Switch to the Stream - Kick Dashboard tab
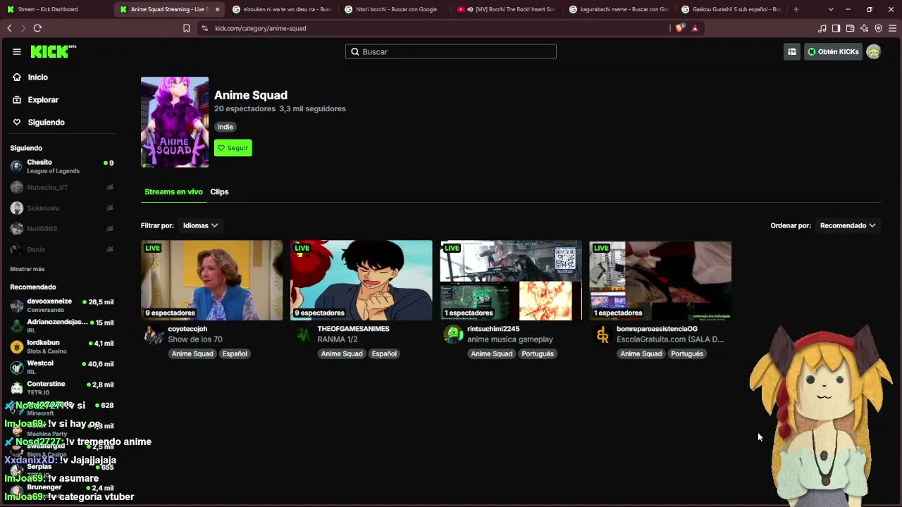This screenshot has width=902, height=507. (x=55, y=9)
